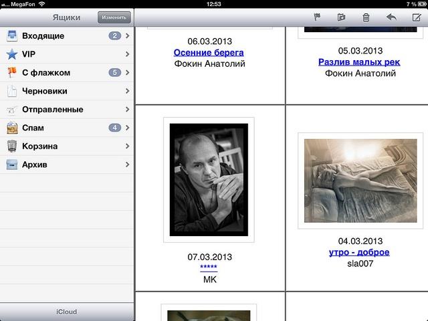The width and height of the screenshot is (428, 321).
Task: Follow the утро - доброе link
Action: 359,252
